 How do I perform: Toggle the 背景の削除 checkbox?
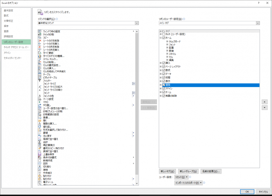164,96
